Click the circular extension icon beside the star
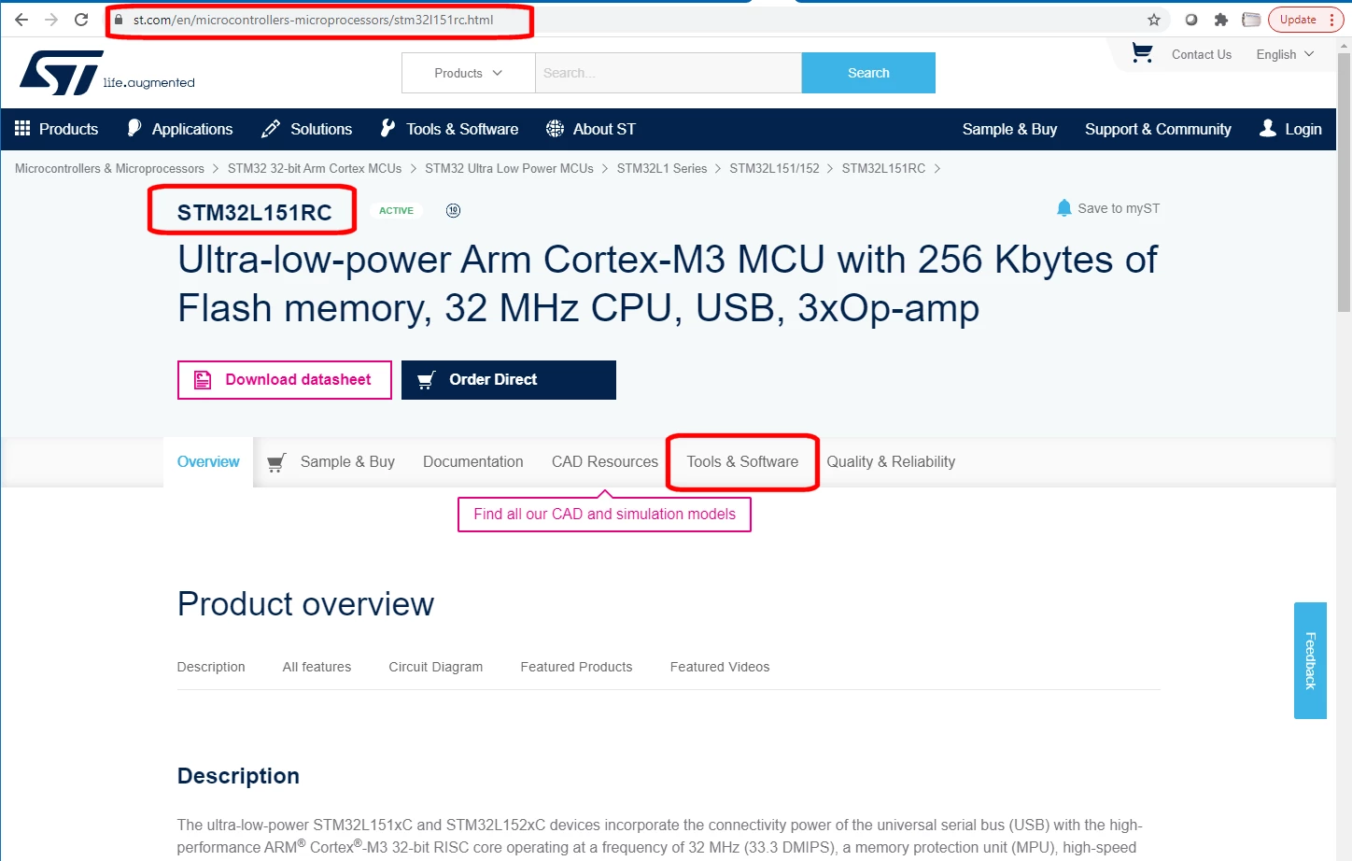Screen dimensions: 1352x861 [x=1191, y=20]
